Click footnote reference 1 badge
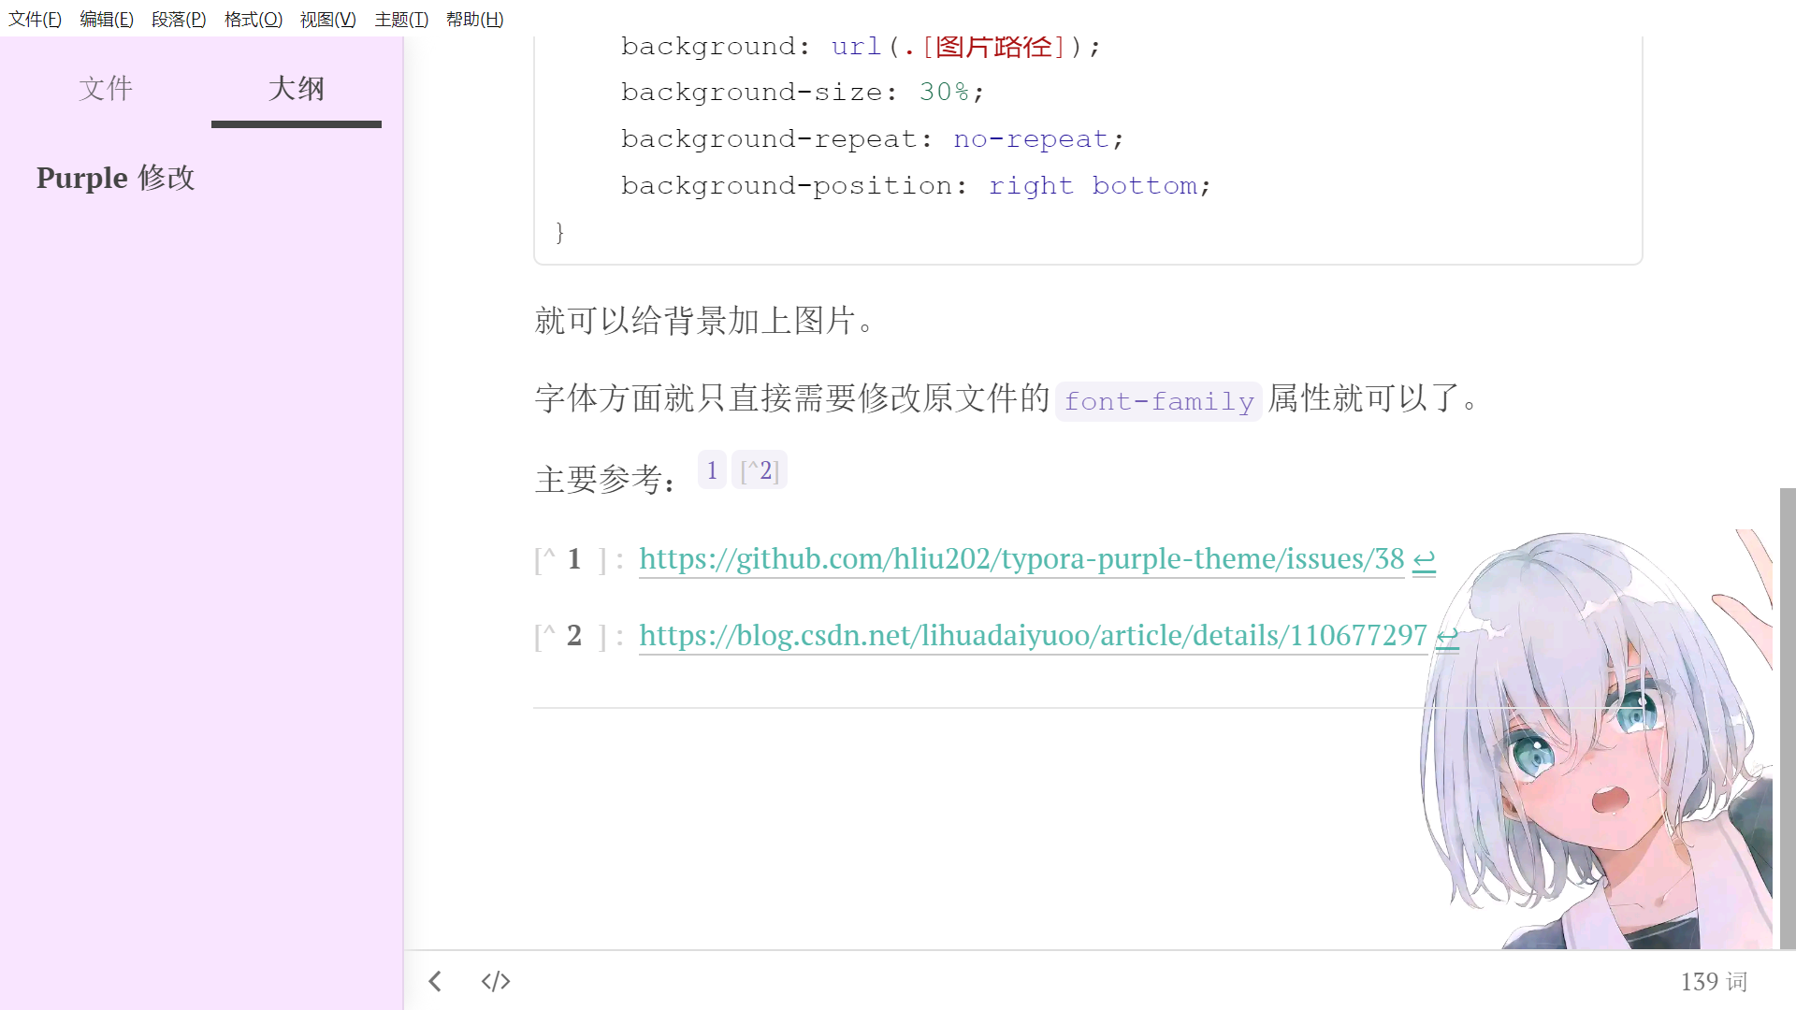The height and width of the screenshot is (1010, 1796). (712, 470)
